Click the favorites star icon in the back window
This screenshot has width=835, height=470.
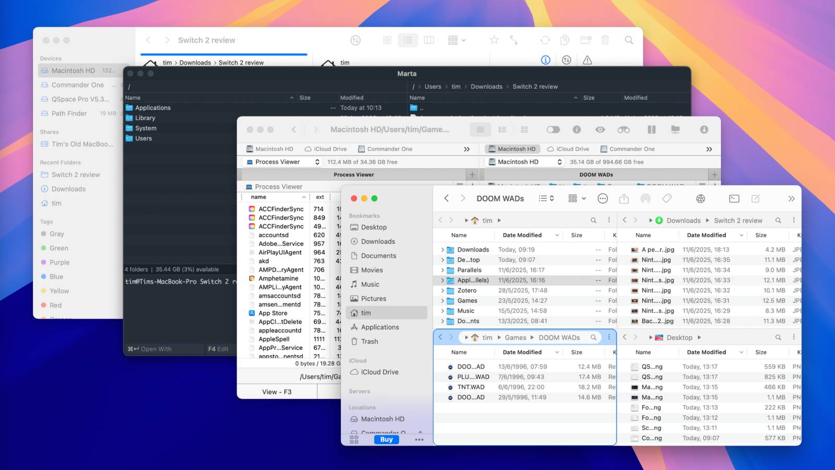494,40
